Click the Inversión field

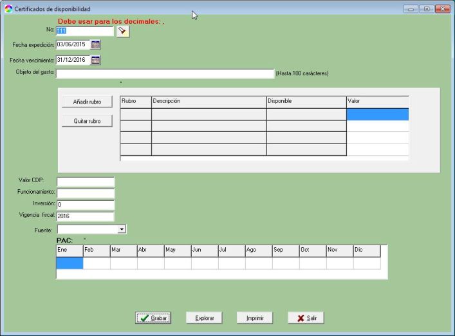[86, 204]
